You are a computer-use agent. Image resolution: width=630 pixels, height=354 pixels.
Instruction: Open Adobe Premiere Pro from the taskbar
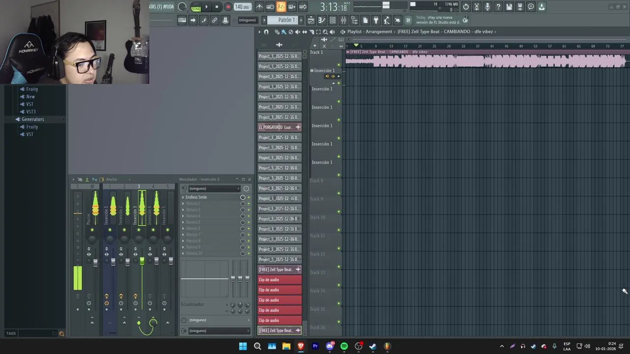point(315,346)
